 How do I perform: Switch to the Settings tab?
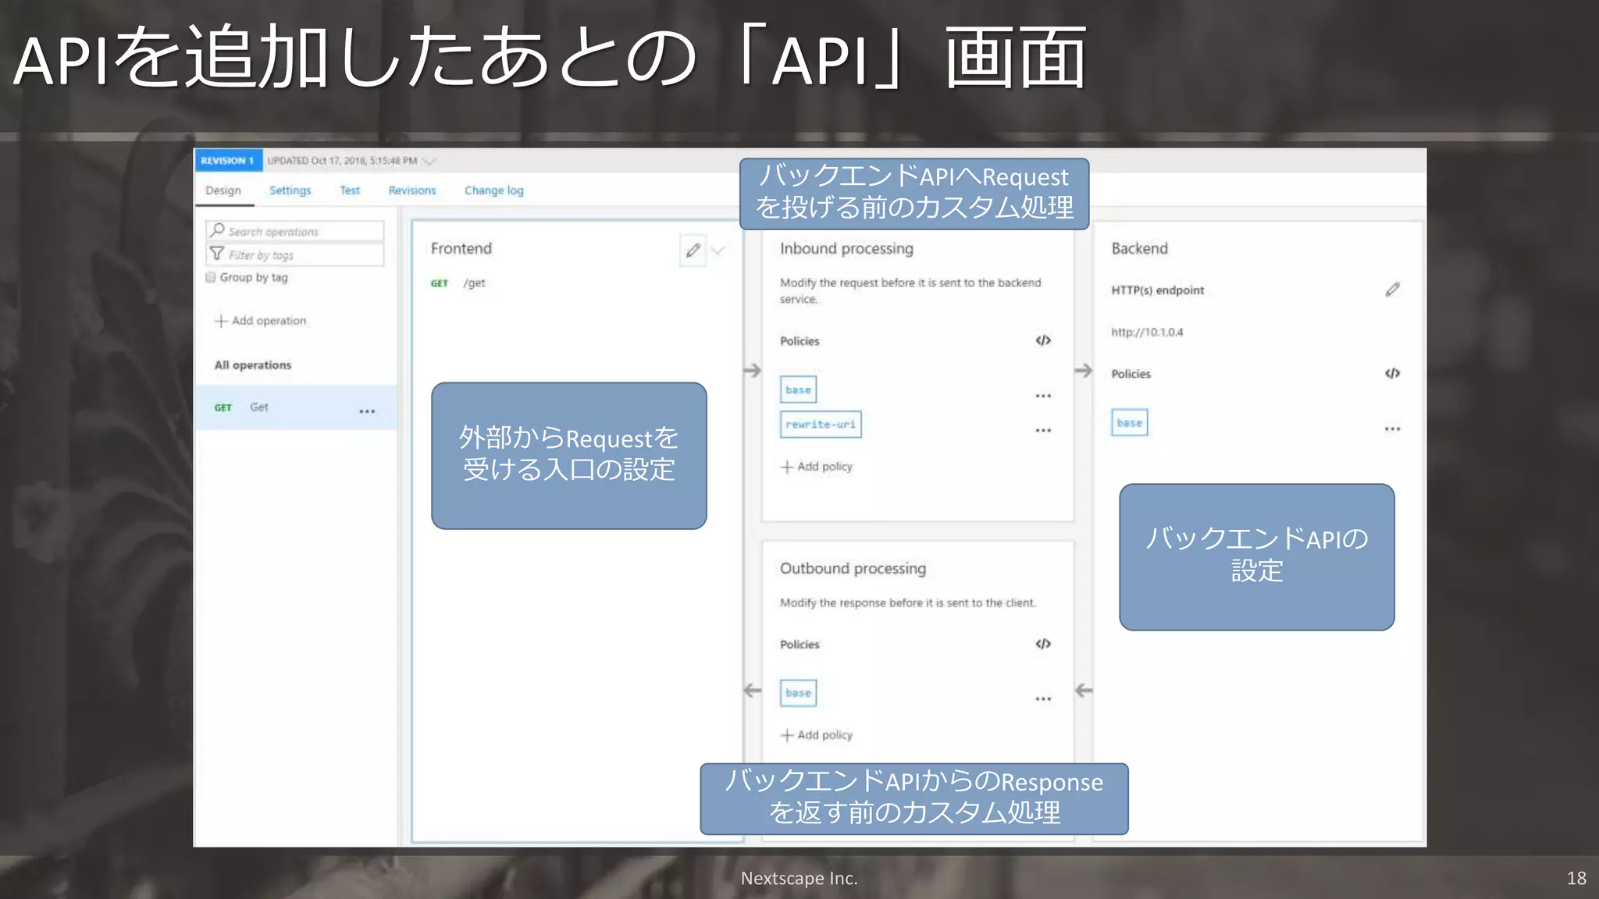click(x=290, y=190)
